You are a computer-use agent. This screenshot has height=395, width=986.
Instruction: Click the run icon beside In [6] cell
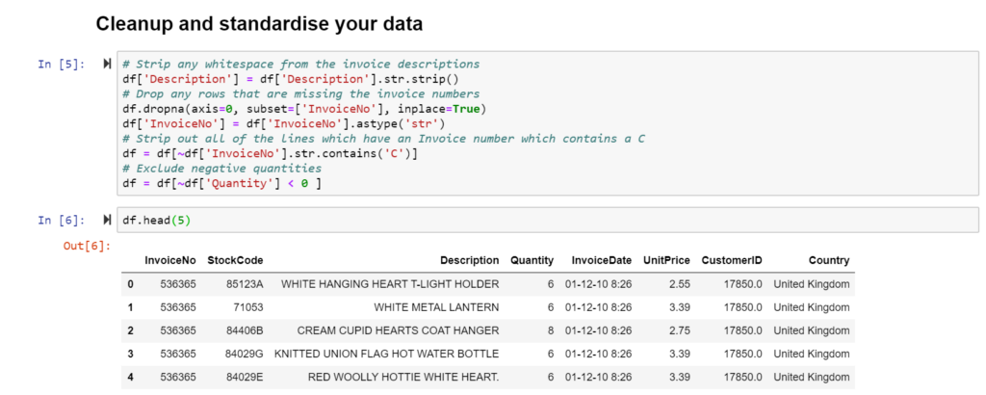pyautogui.click(x=107, y=220)
